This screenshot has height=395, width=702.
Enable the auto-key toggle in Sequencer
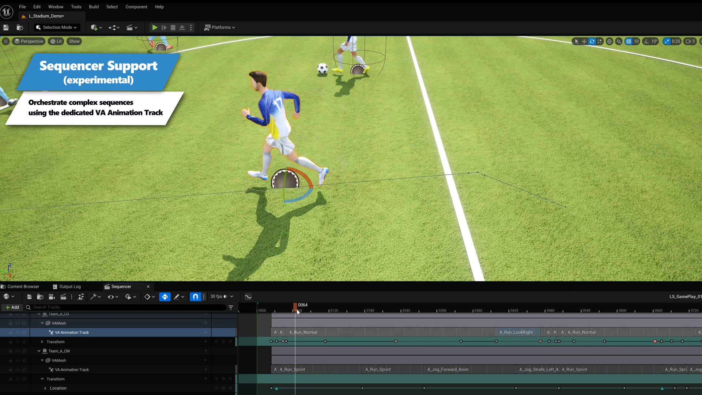[165, 297]
